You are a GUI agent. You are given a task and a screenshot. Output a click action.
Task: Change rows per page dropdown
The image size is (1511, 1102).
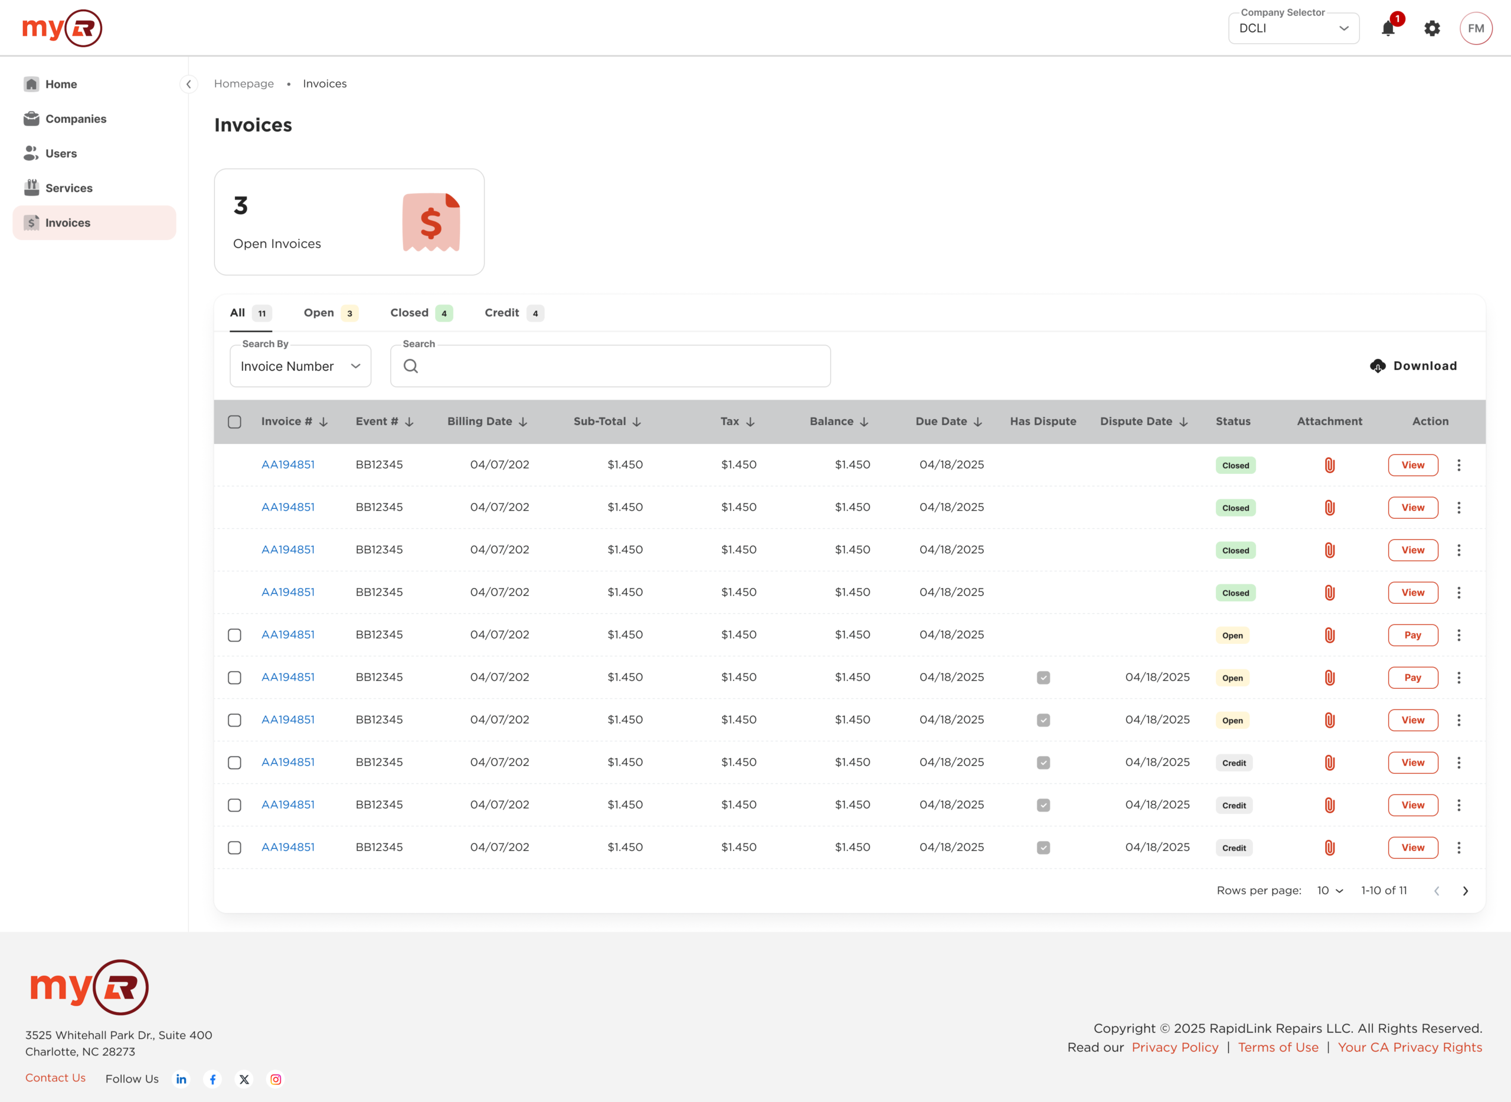tap(1329, 891)
